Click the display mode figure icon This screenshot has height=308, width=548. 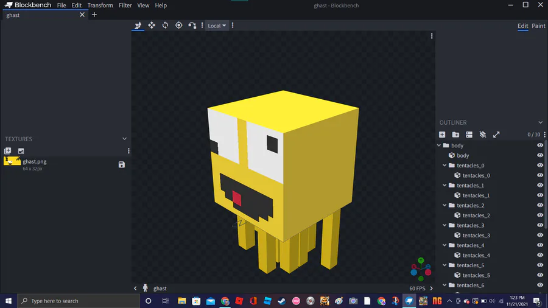(x=146, y=288)
